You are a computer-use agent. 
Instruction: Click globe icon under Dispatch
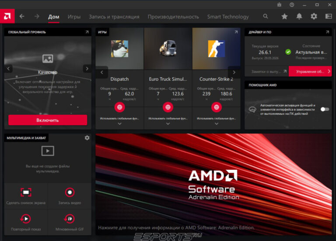click(119, 107)
